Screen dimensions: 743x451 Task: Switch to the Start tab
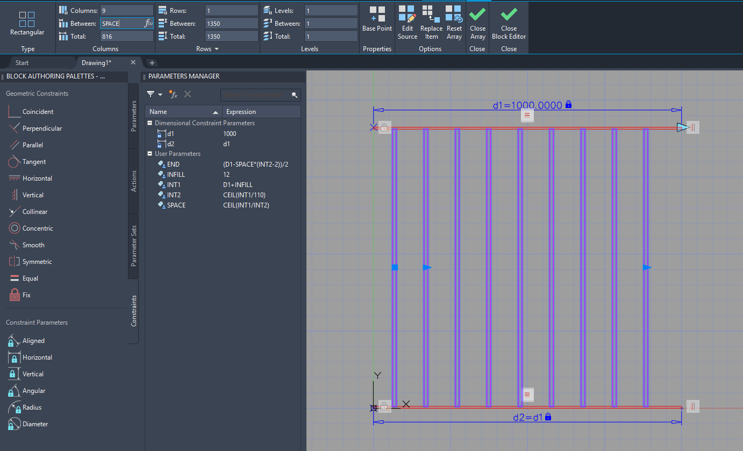22,62
